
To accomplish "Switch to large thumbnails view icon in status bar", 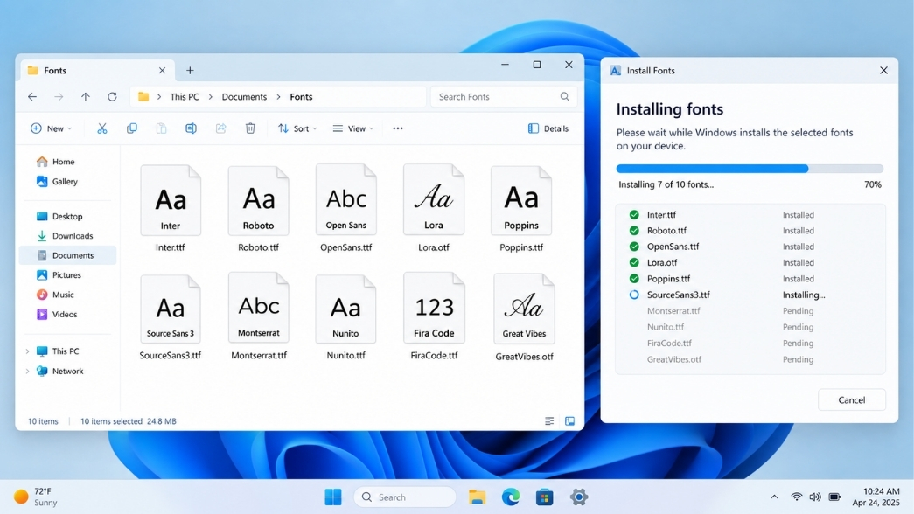I will (x=570, y=420).
